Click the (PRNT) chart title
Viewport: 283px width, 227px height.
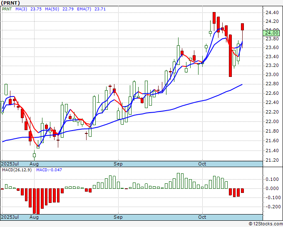[10, 3]
